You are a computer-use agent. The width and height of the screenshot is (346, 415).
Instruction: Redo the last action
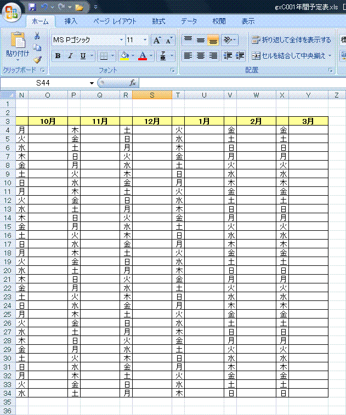[x=61, y=7]
